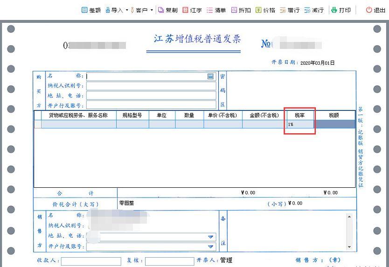The image size is (389, 267).
Task: Click the 客户 customer icon
Action: (132, 10)
